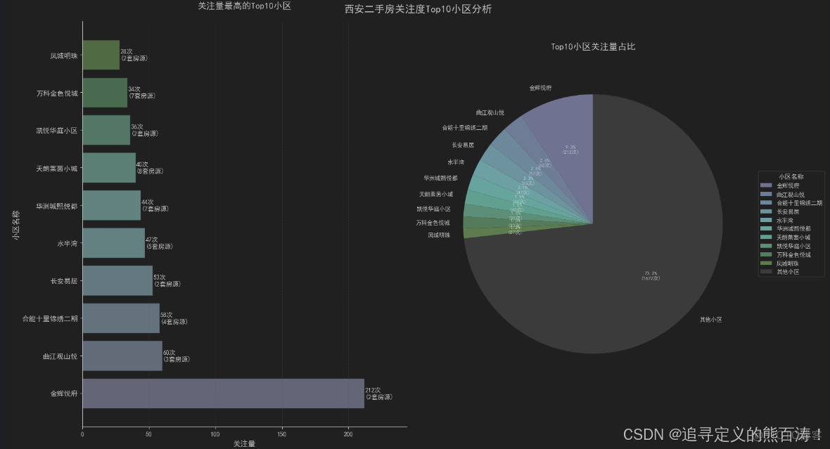Viewport: 830px width, 449px height.
Task: Click the 凤城明珠 legend color swatch
Action: (766, 263)
